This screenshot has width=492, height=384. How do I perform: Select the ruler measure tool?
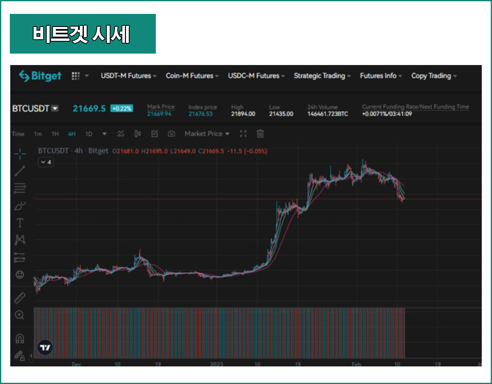pyautogui.click(x=20, y=298)
